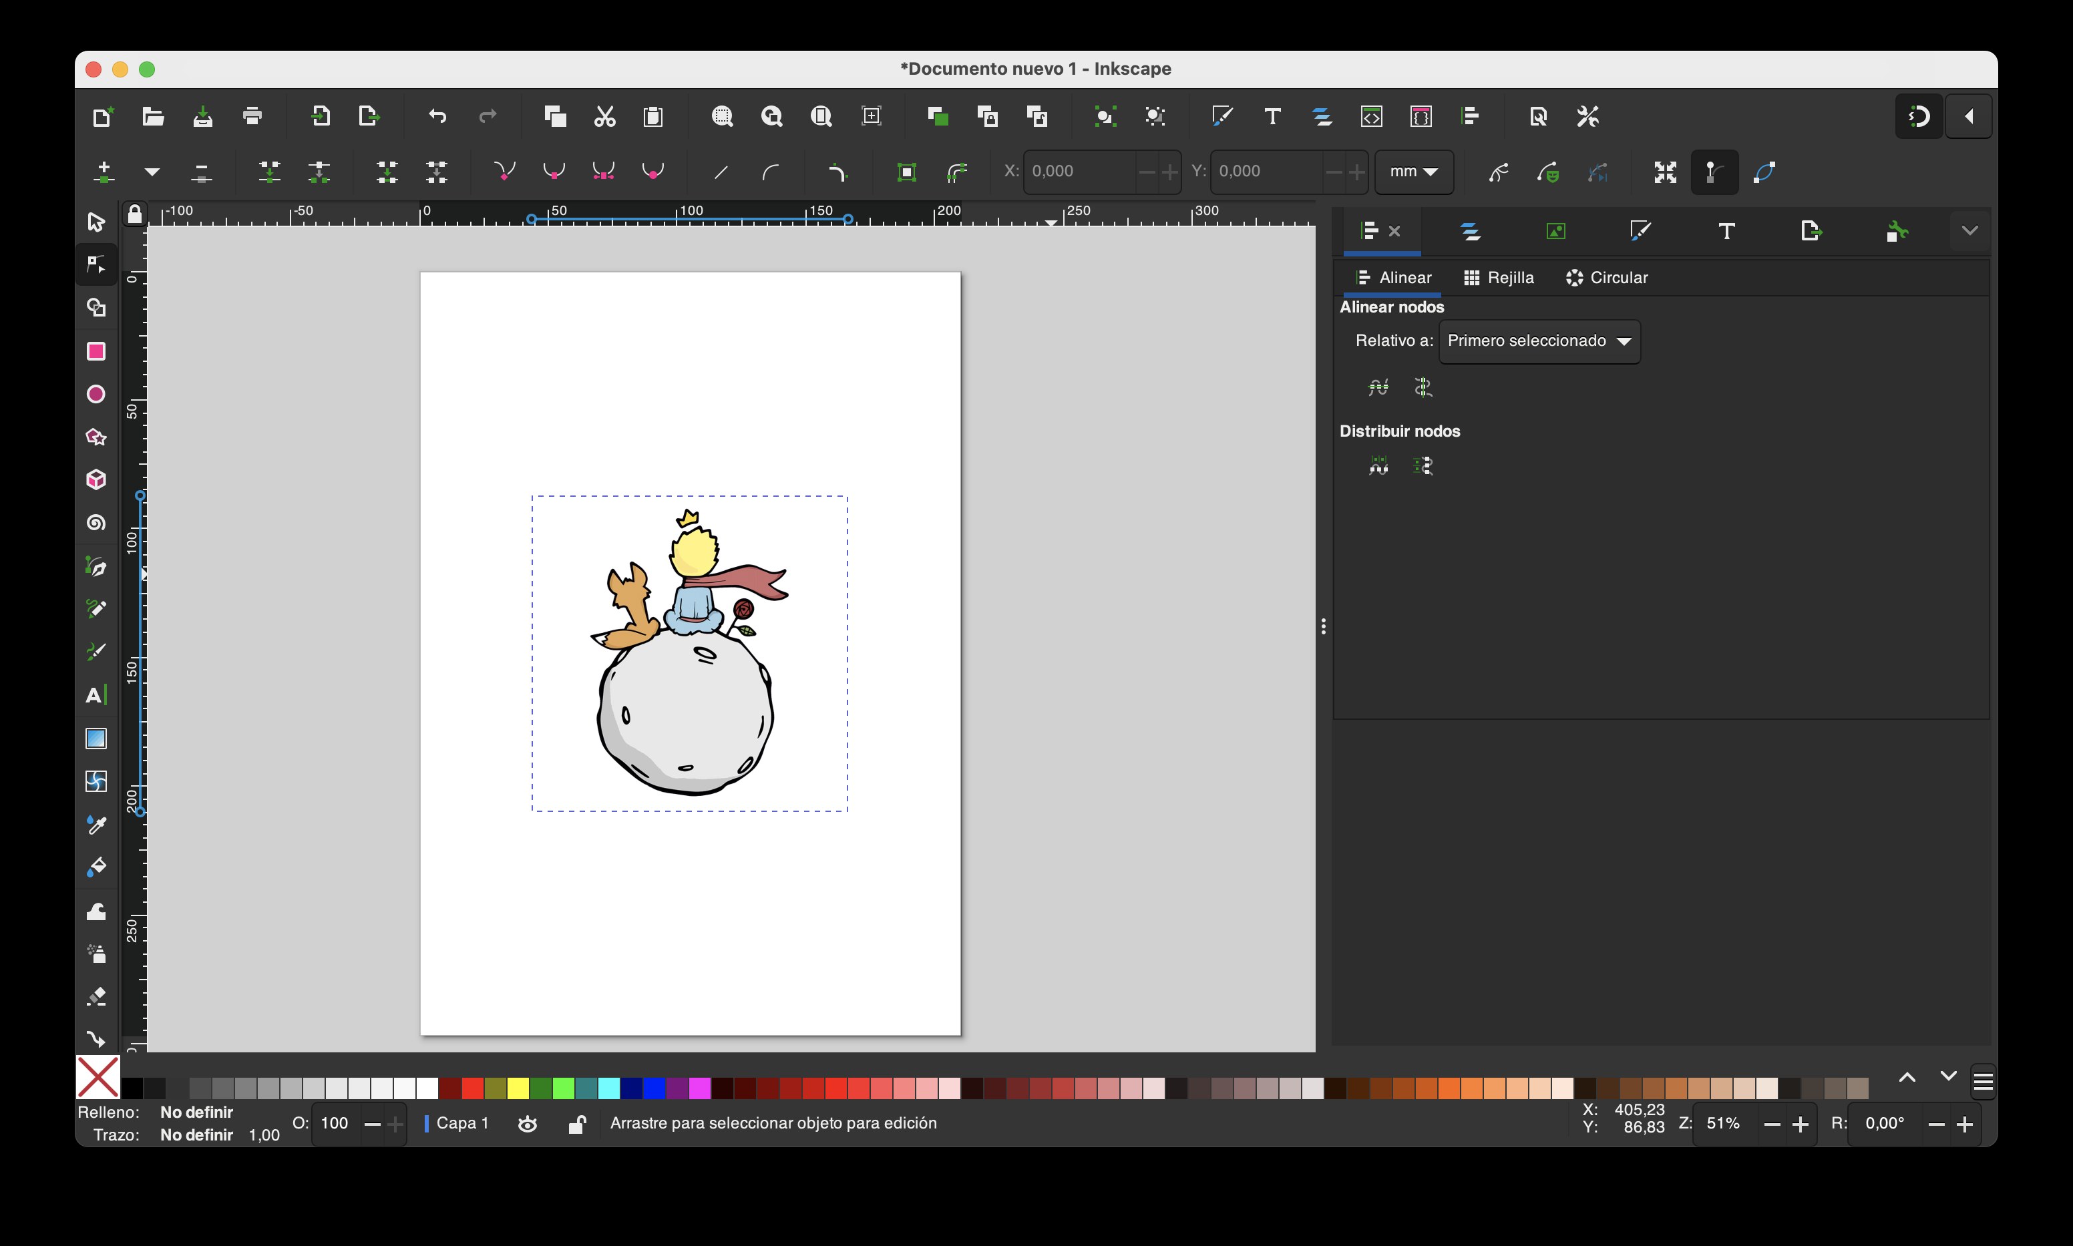Select the Paint bucket tool
Screen dimensions: 2073x1246
pos(96,867)
